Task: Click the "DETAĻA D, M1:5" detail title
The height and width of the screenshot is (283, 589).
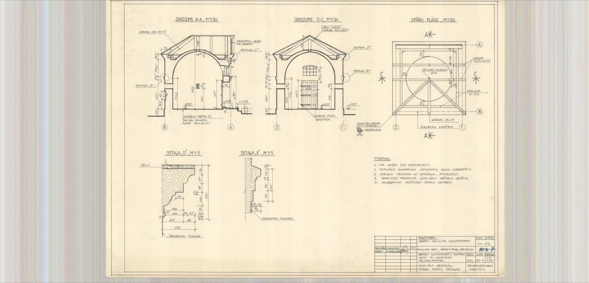Action: (184, 153)
